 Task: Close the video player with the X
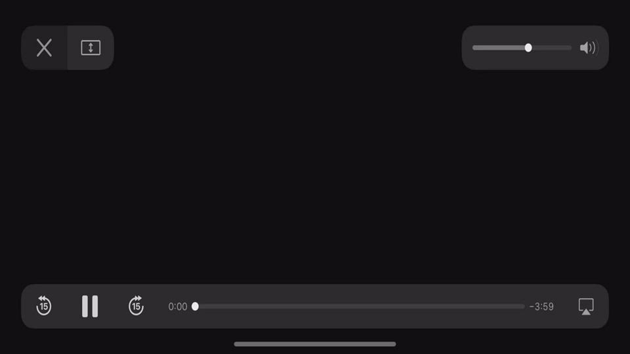coord(44,48)
